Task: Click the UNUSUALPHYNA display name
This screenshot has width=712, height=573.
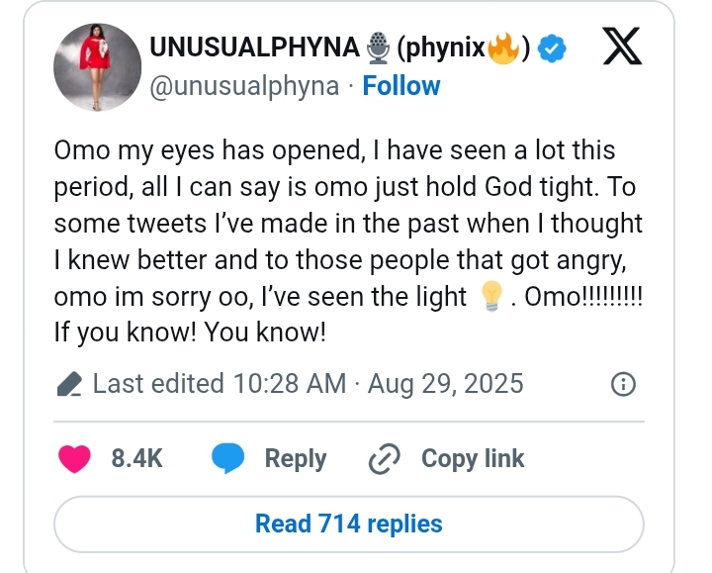Action: pyautogui.click(x=255, y=47)
